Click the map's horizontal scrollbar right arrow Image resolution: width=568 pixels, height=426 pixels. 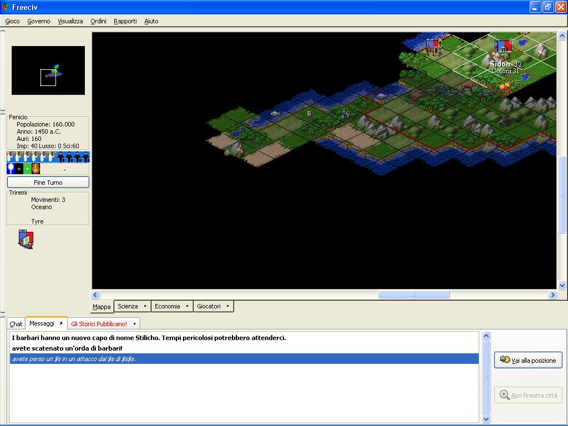click(552, 295)
